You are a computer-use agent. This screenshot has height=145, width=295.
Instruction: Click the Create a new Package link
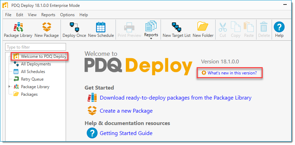click(126, 111)
